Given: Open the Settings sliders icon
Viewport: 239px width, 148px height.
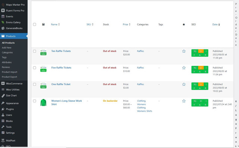Looking at the screenshot, I should (x=3, y=133).
